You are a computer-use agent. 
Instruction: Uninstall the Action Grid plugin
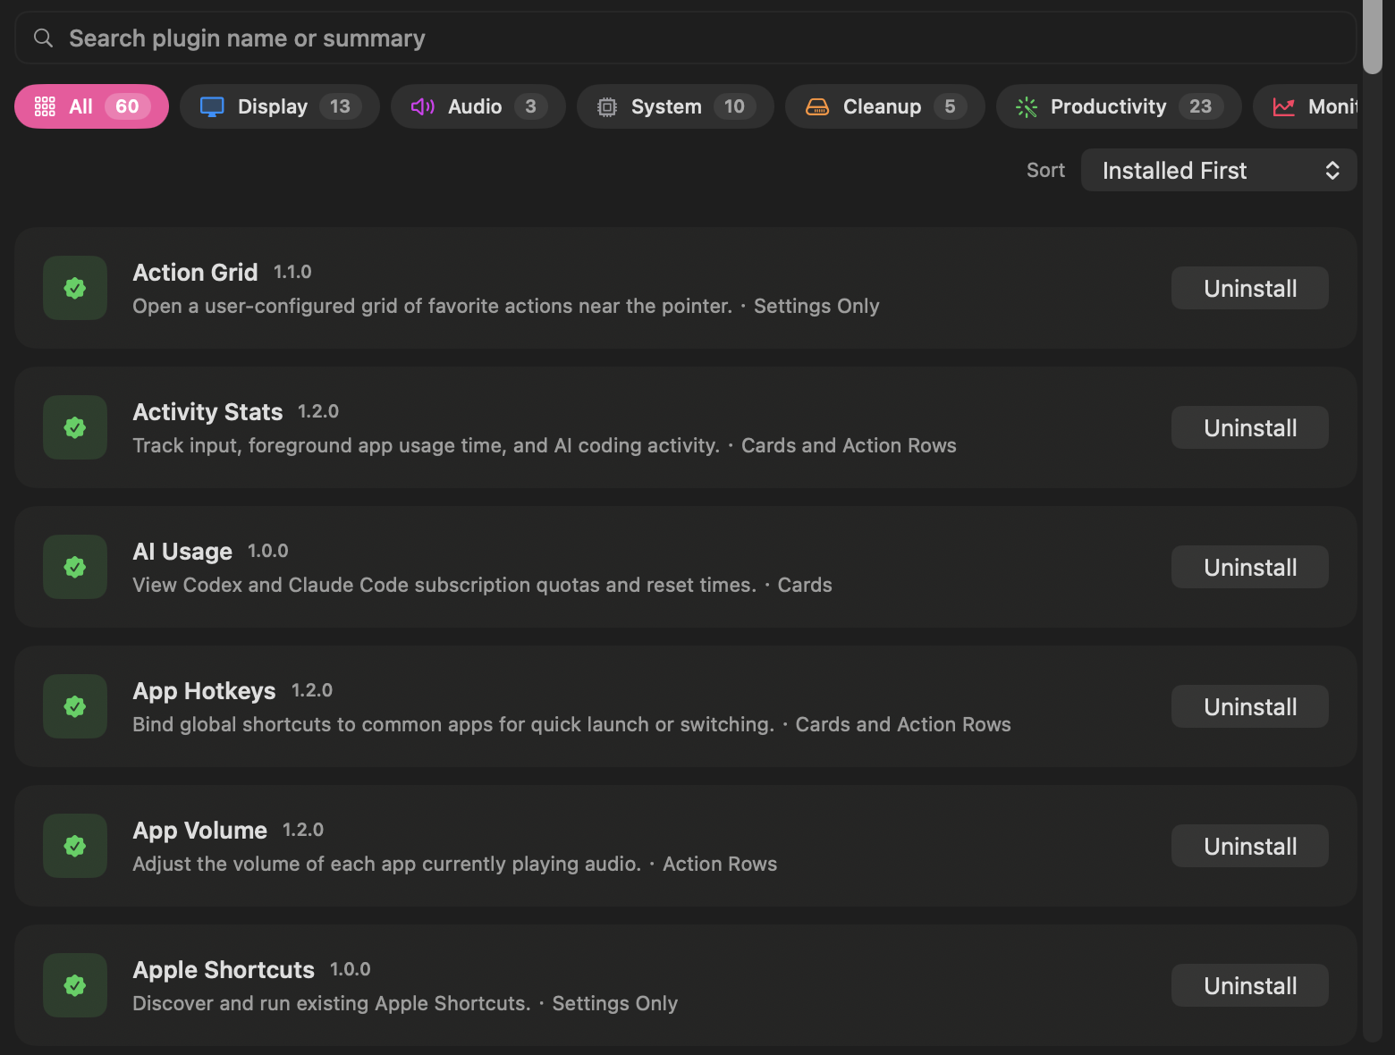pyautogui.click(x=1250, y=288)
